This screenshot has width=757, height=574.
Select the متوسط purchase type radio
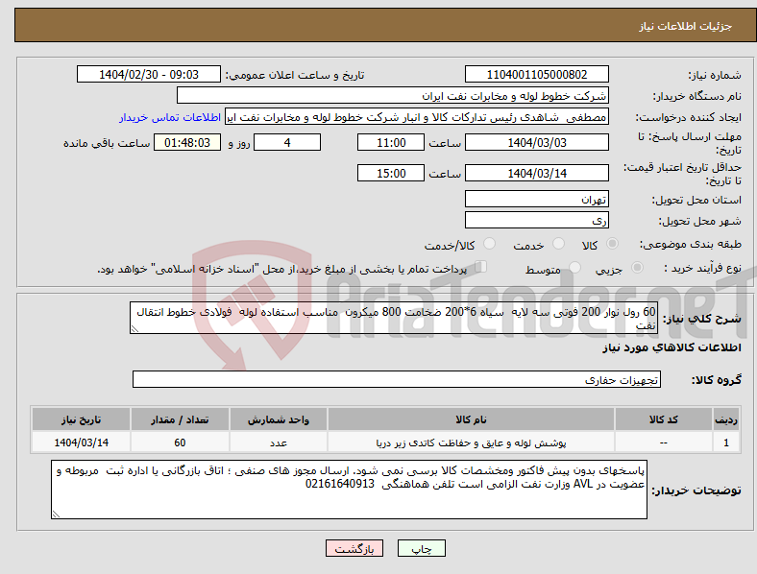(x=574, y=268)
